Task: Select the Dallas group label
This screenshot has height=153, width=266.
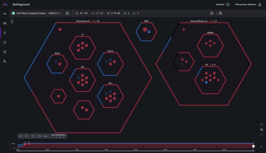Action: (210, 33)
